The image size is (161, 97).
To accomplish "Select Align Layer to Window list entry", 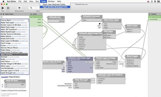I will (x=14, y=41).
